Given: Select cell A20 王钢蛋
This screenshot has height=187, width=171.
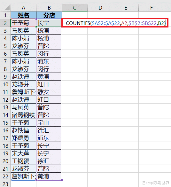Looking at the screenshot, I should tap(23, 161).
